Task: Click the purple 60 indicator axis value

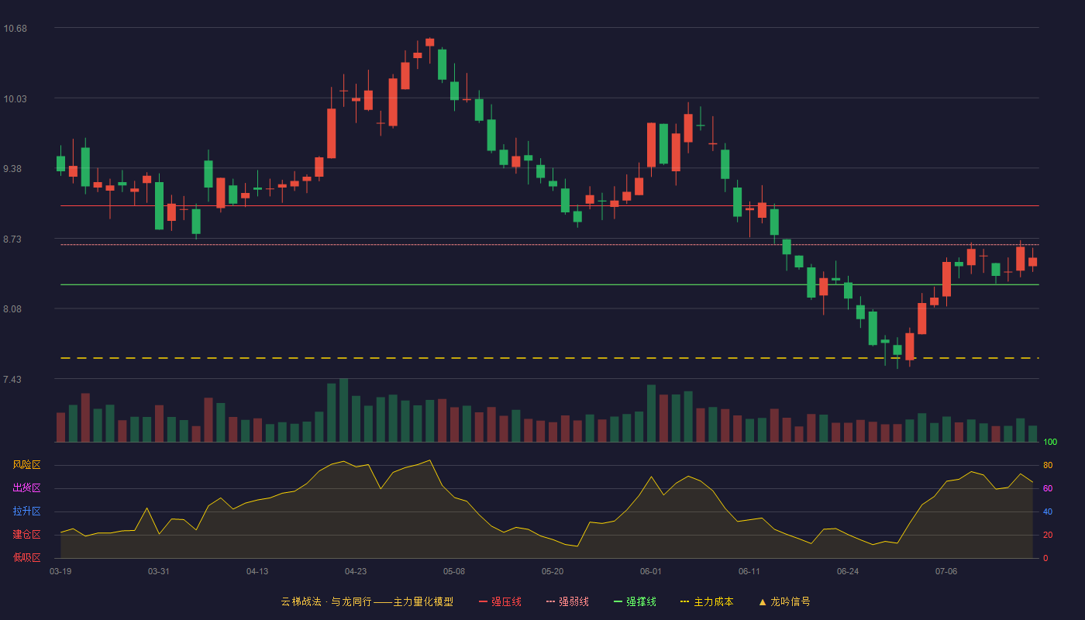Action: click(x=1048, y=488)
